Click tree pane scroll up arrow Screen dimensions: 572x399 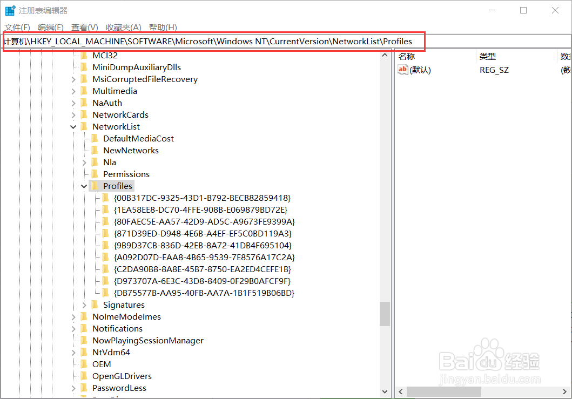[385, 55]
